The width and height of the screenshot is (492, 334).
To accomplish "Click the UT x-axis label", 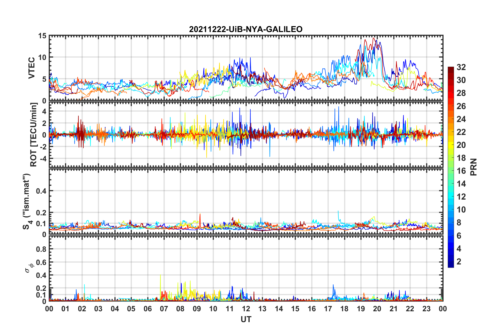I will pos(246,320).
